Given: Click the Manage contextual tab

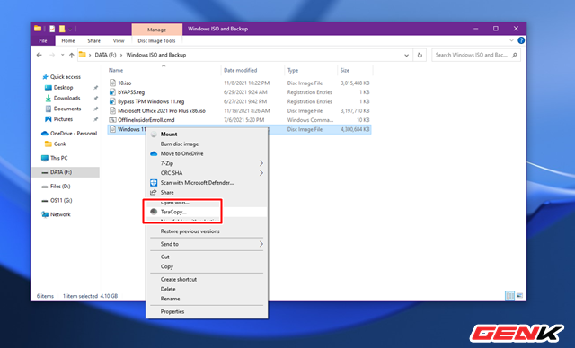Looking at the screenshot, I should click(156, 30).
